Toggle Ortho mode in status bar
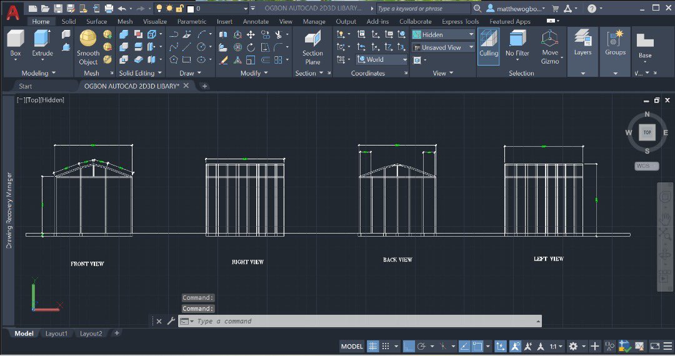 (x=409, y=346)
